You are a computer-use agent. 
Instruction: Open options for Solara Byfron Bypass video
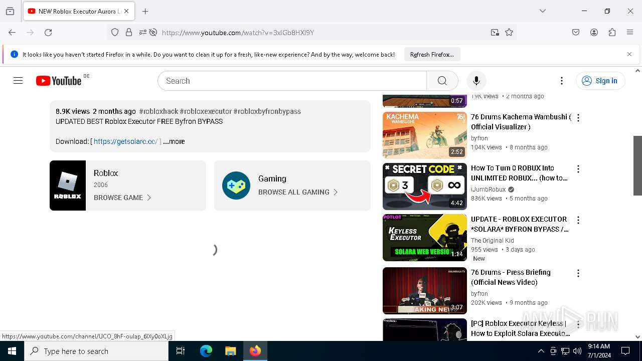click(x=578, y=220)
